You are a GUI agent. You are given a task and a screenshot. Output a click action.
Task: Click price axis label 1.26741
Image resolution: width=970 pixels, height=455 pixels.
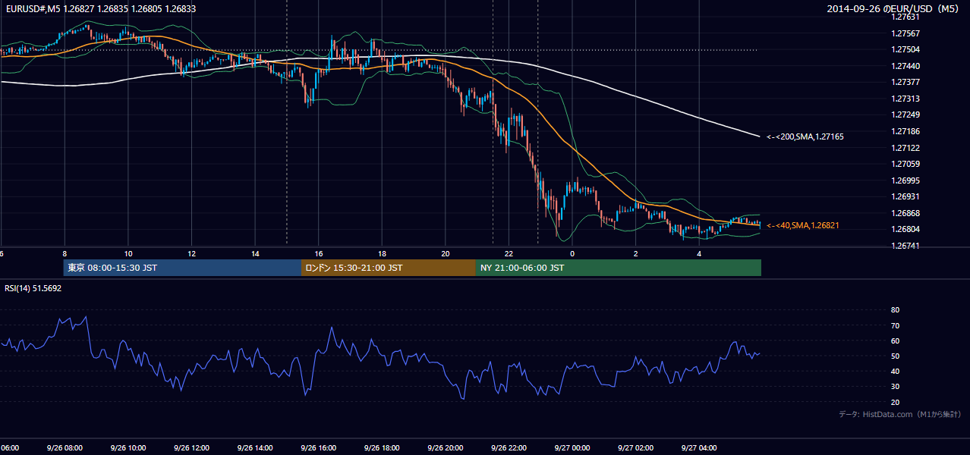click(905, 246)
